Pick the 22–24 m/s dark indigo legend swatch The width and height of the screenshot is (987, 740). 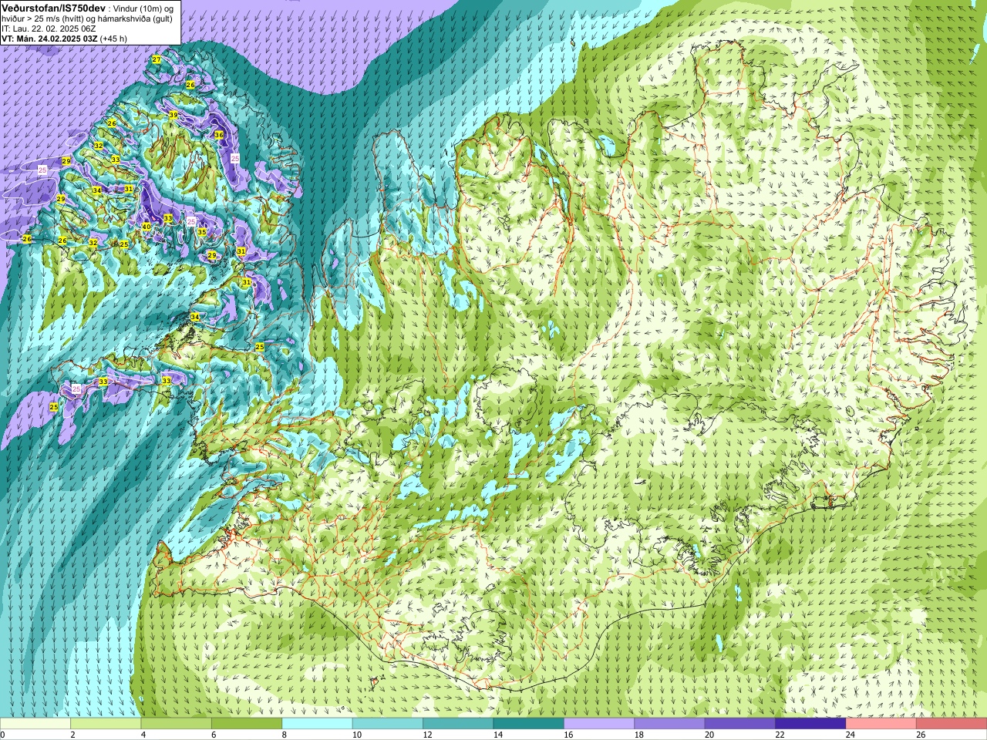point(810,724)
